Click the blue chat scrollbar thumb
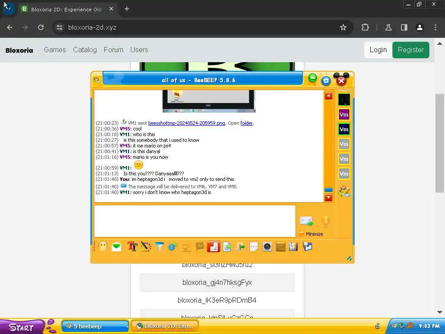 329,190
